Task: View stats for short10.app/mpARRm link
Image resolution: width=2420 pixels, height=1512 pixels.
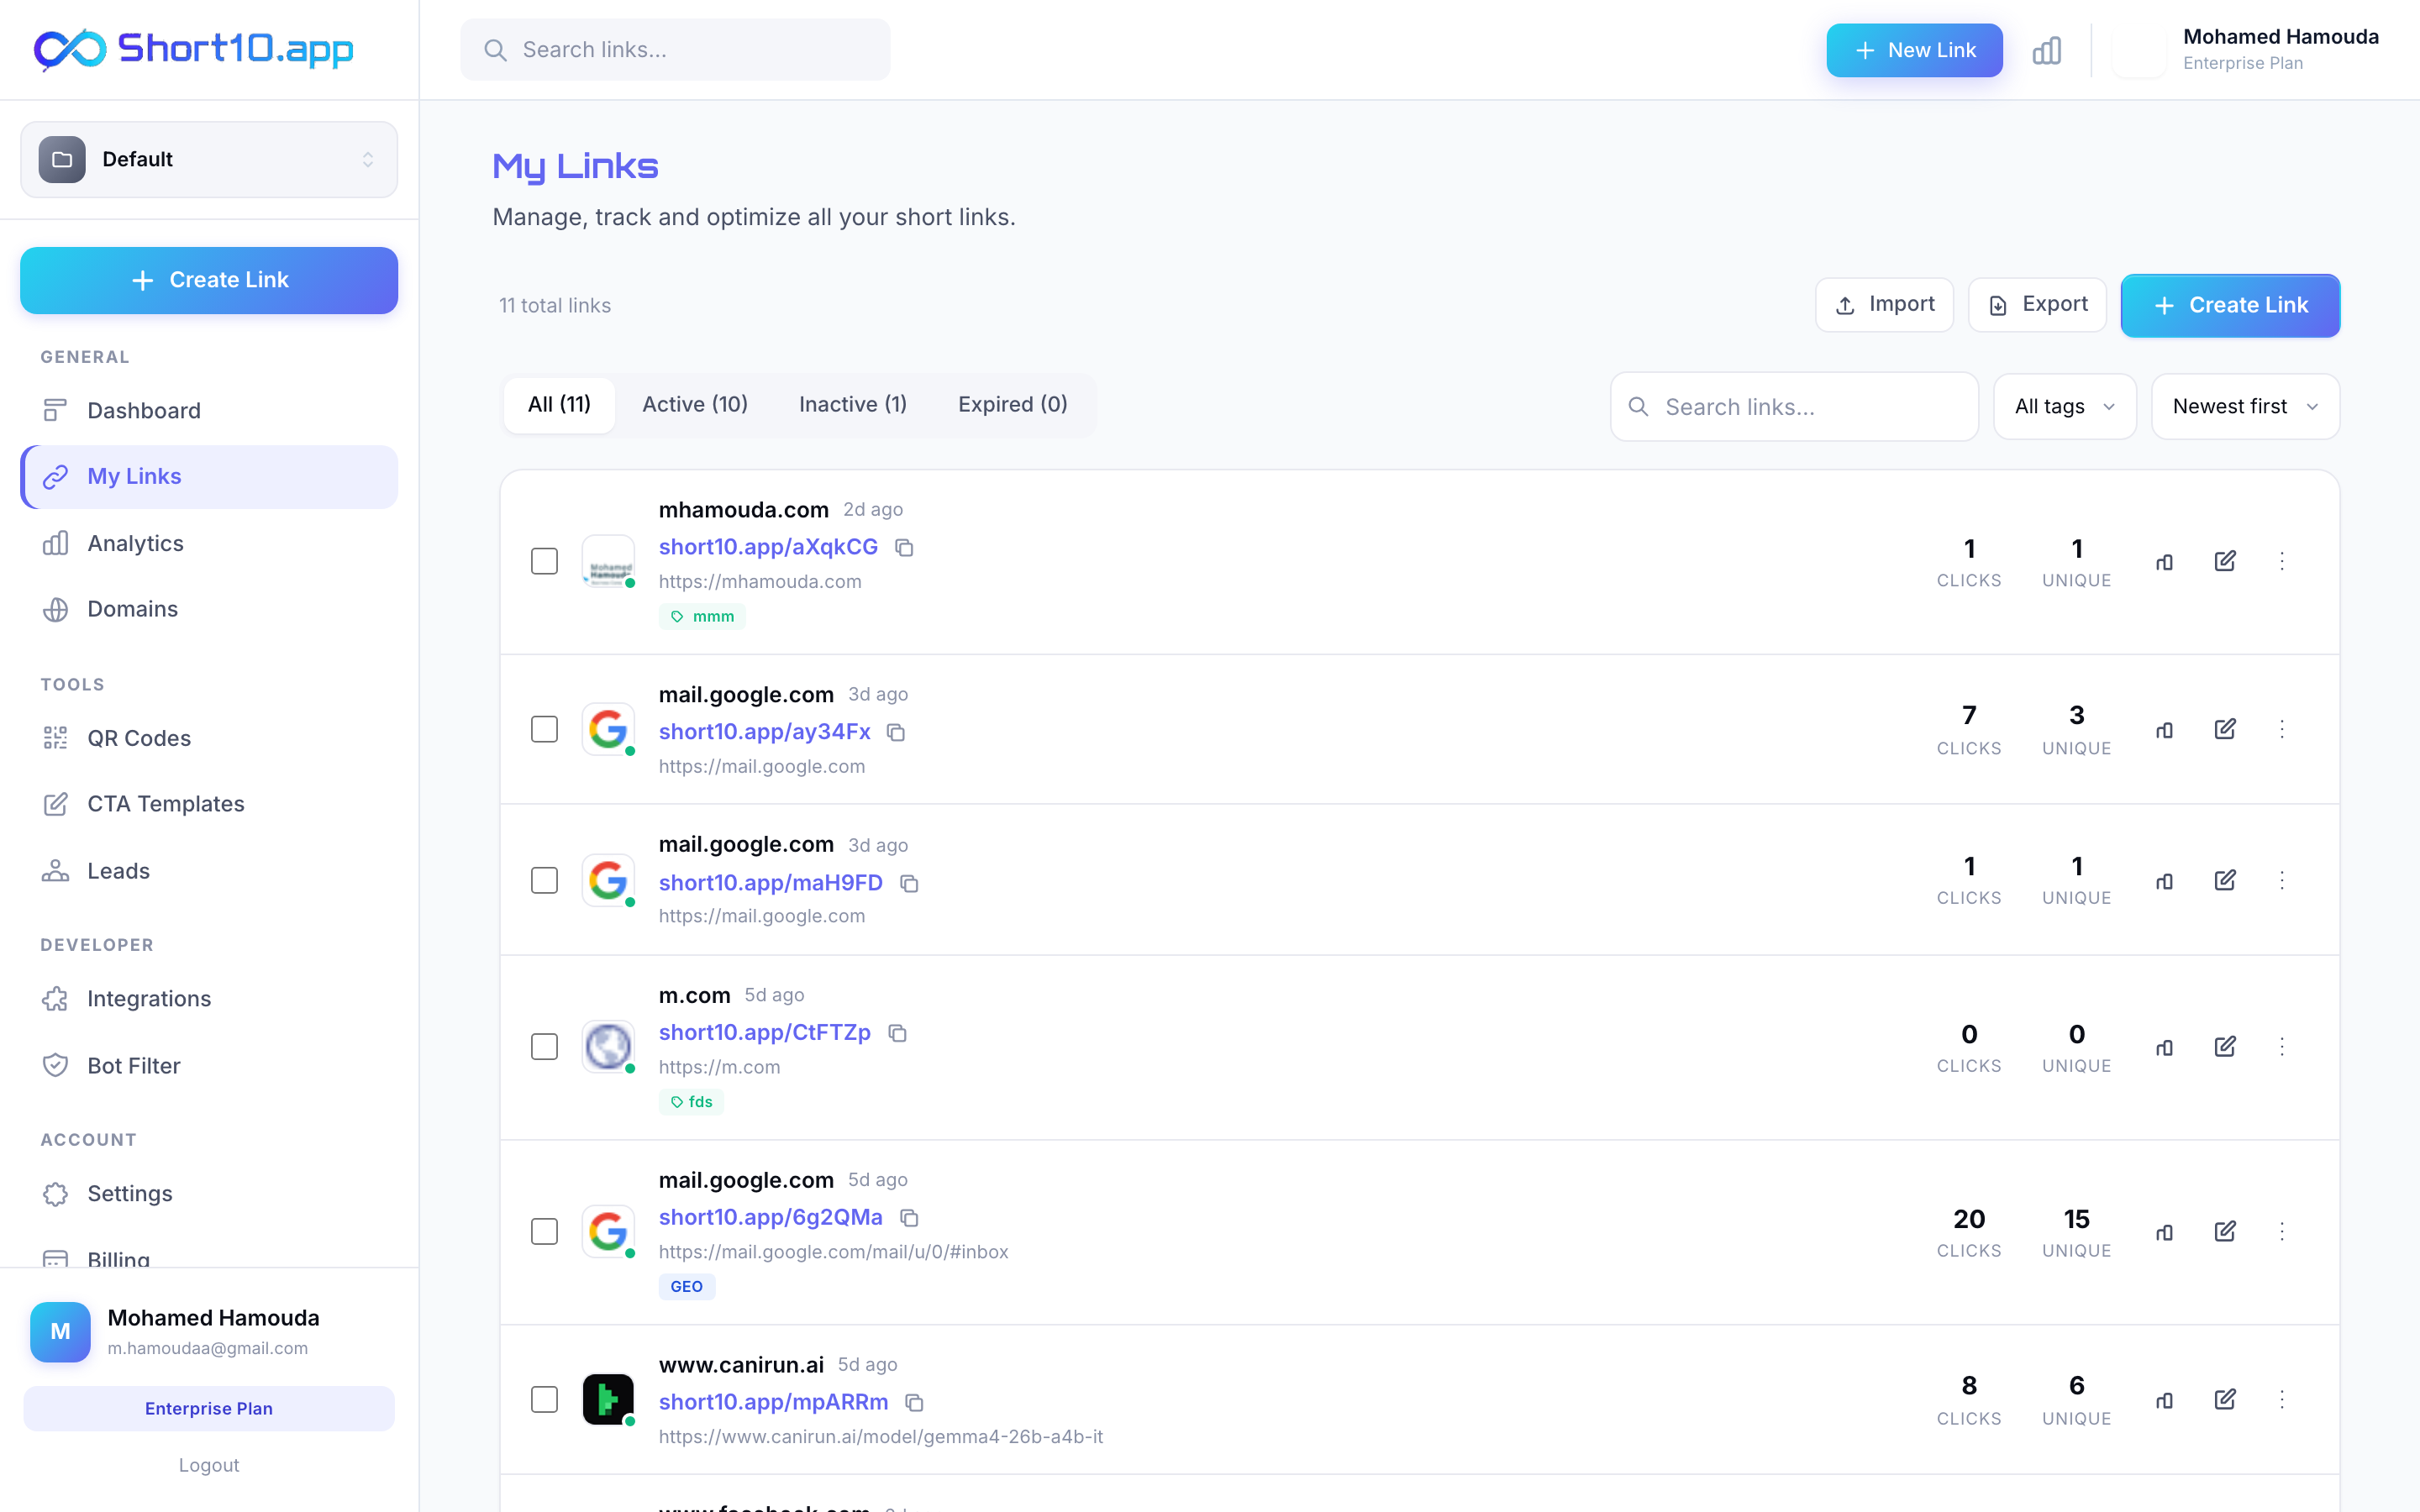Action: tap(2165, 1400)
